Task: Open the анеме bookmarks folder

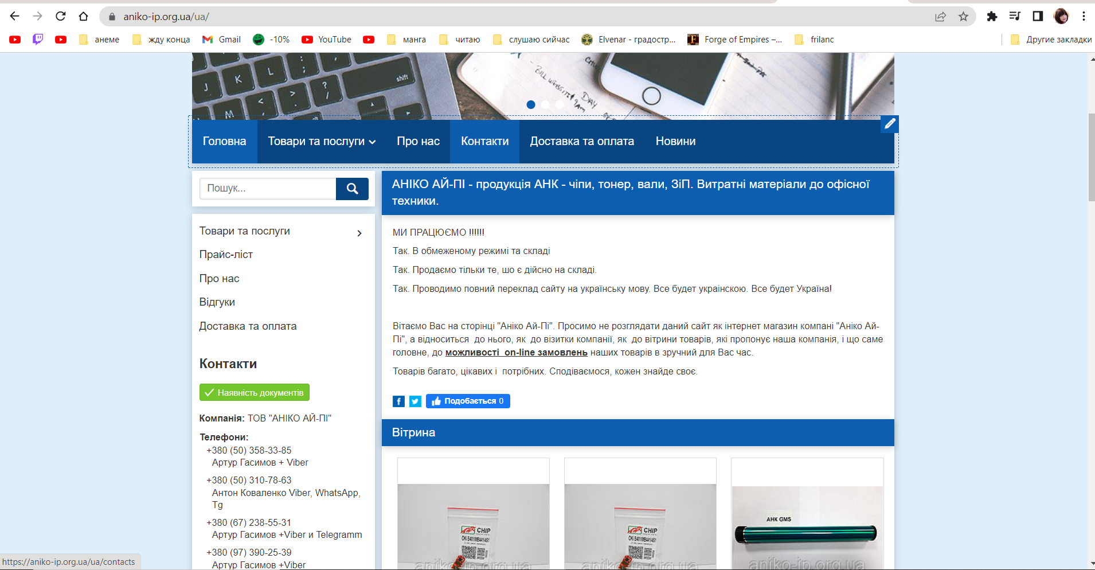Action: tap(100, 40)
